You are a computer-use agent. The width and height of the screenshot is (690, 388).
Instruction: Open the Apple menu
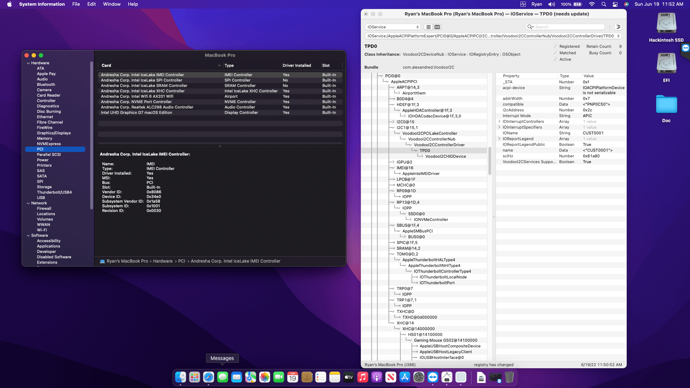pyautogui.click(x=9, y=4)
